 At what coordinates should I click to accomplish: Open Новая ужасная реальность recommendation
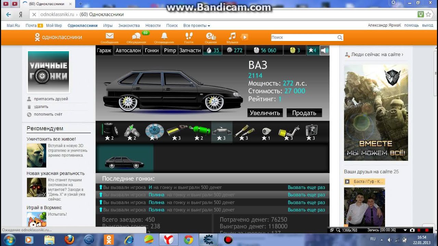(55, 173)
